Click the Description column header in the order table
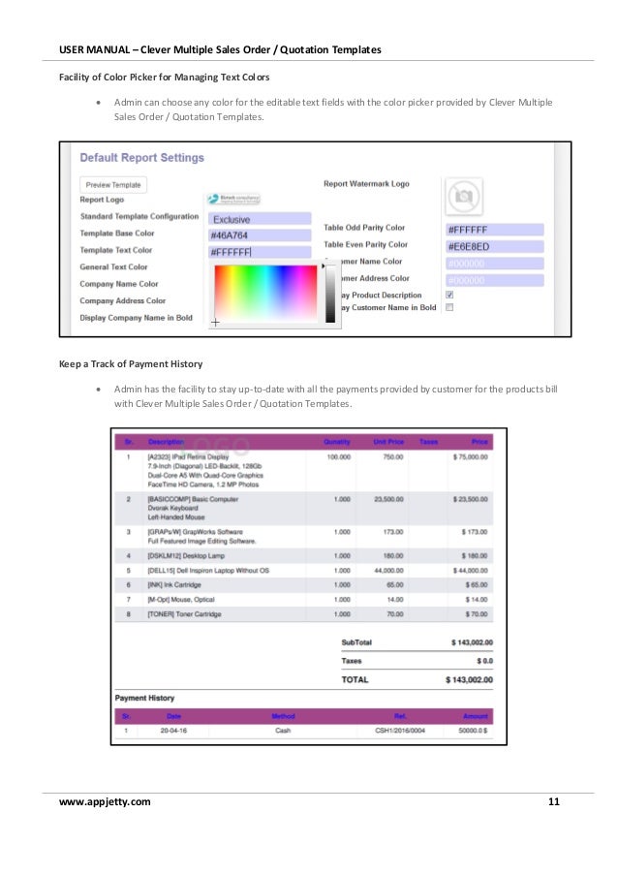 pyautogui.click(x=166, y=442)
